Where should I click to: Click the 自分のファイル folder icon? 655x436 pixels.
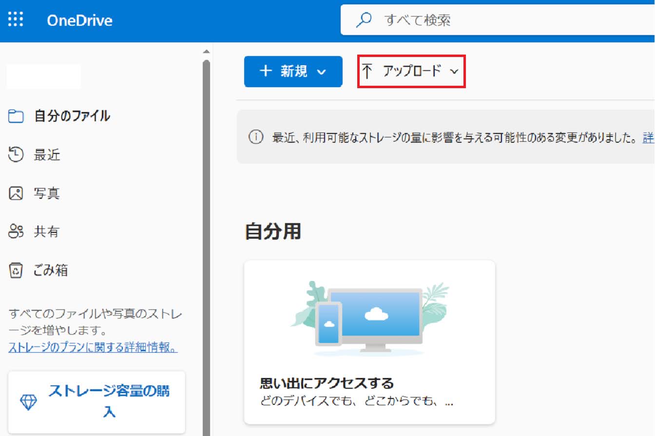16,116
